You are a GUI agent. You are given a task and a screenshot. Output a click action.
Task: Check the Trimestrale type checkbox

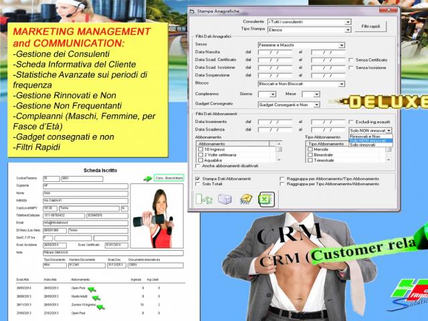click(x=310, y=160)
